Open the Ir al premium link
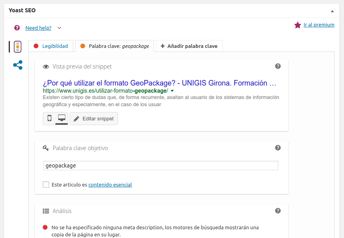Screen dimensions: 344x238 point(319,25)
